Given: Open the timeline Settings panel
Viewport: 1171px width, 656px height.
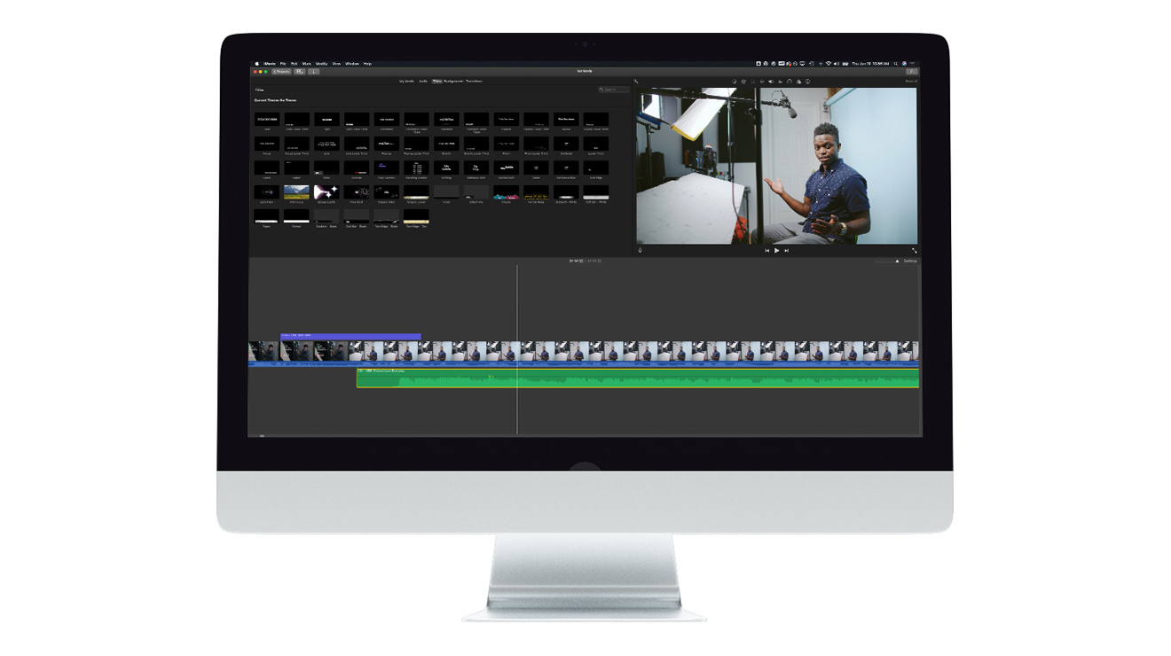Looking at the screenshot, I should coord(912,262).
